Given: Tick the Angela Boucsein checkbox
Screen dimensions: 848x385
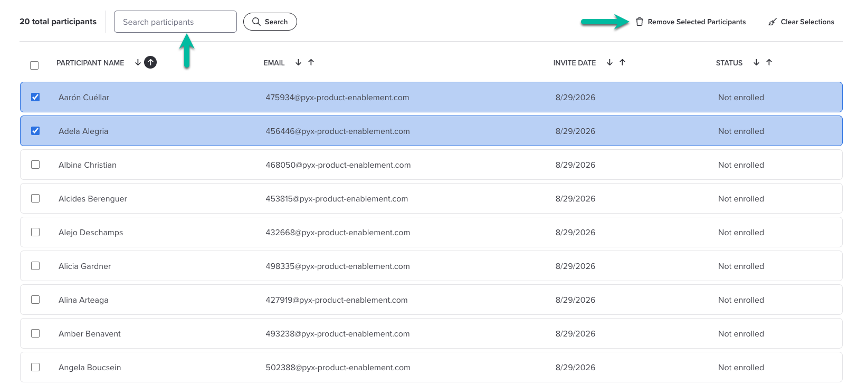Looking at the screenshot, I should 35,367.
